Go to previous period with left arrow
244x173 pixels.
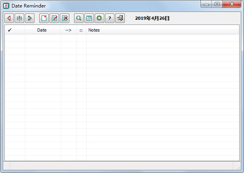click(x=9, y=18)
